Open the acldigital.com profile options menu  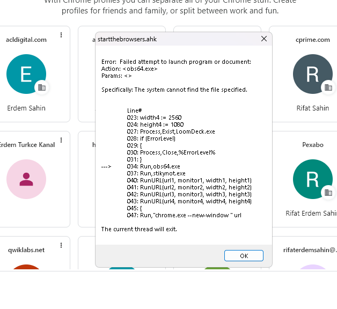pos(61,35)
